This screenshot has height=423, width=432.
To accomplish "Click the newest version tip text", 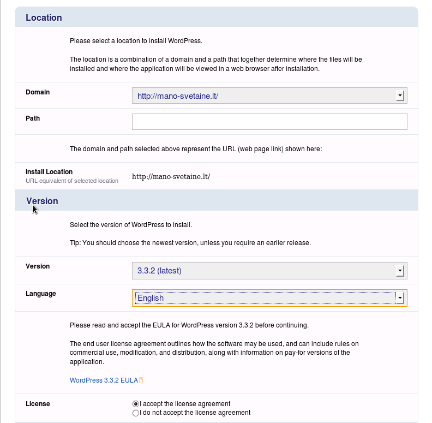I will (x=190, y=243).
